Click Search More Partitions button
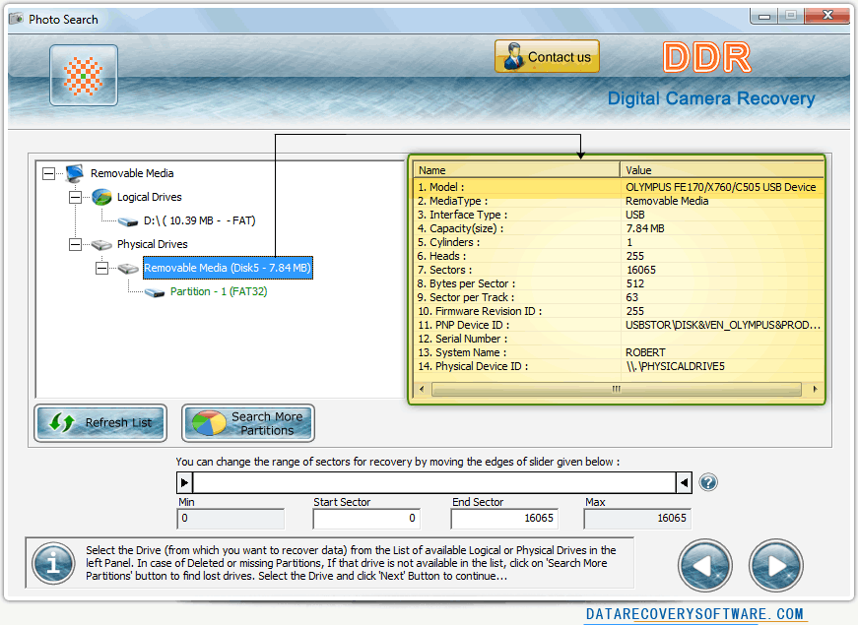This screenshot has height=625, width=858. click(248, 422)
